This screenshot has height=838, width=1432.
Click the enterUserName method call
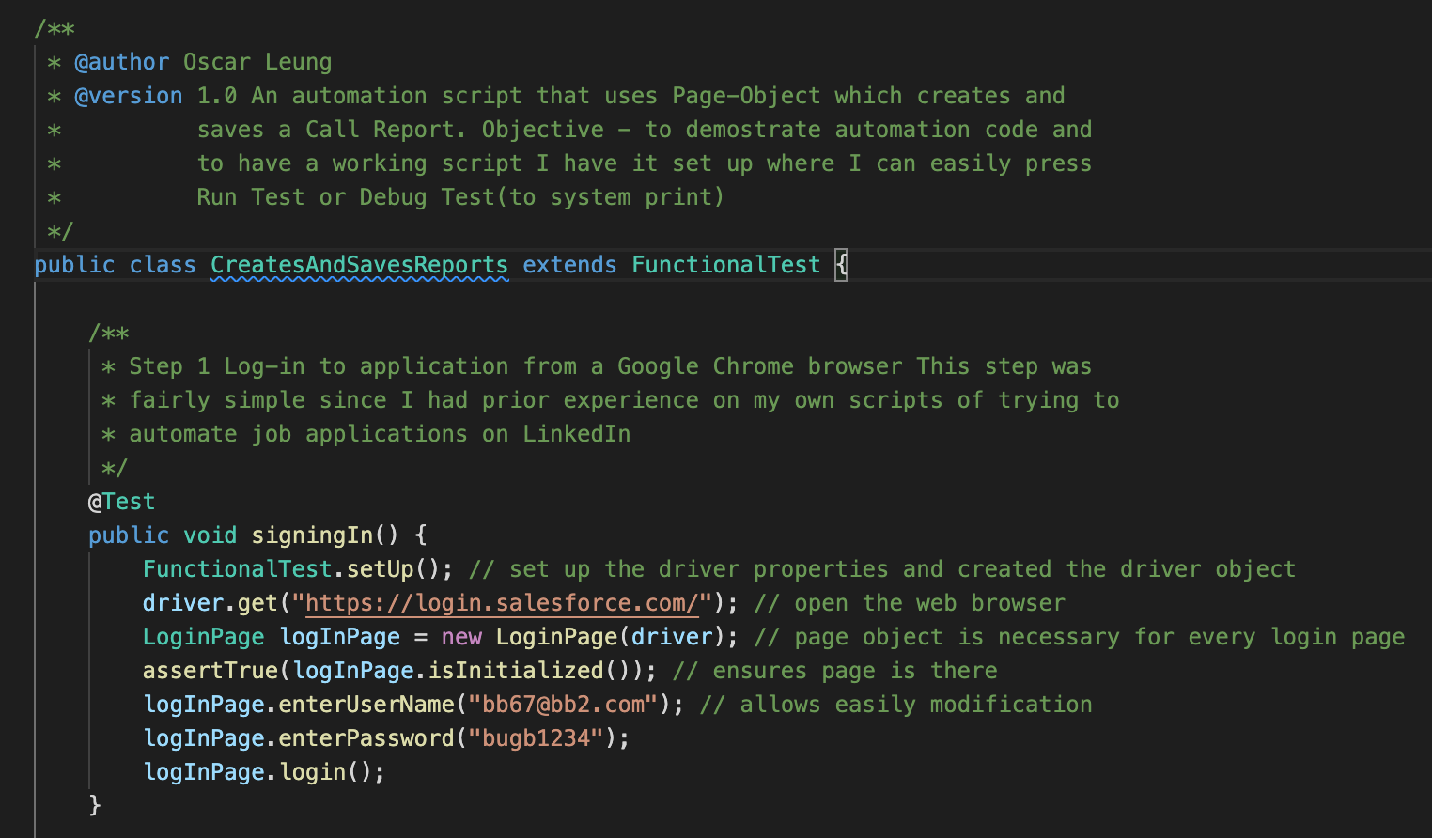366,705
